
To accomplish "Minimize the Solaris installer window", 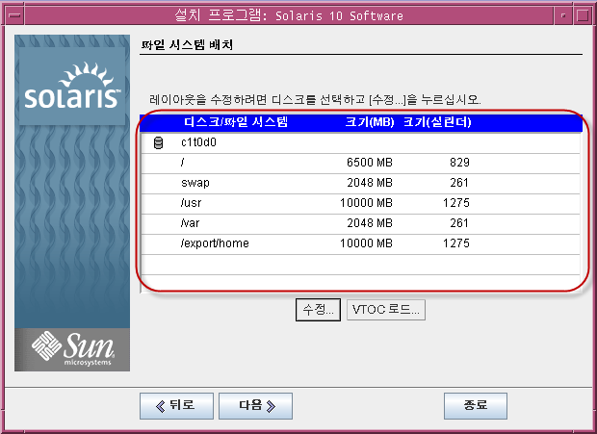I will [563, 15].
